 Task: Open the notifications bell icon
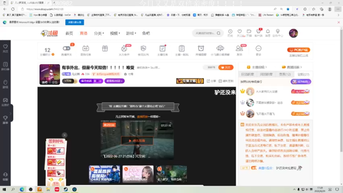268,31
